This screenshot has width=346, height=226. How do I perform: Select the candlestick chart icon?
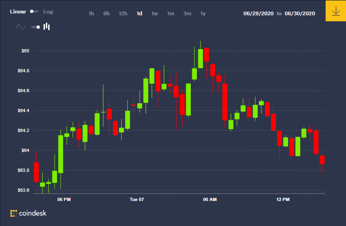coord(47,26)
